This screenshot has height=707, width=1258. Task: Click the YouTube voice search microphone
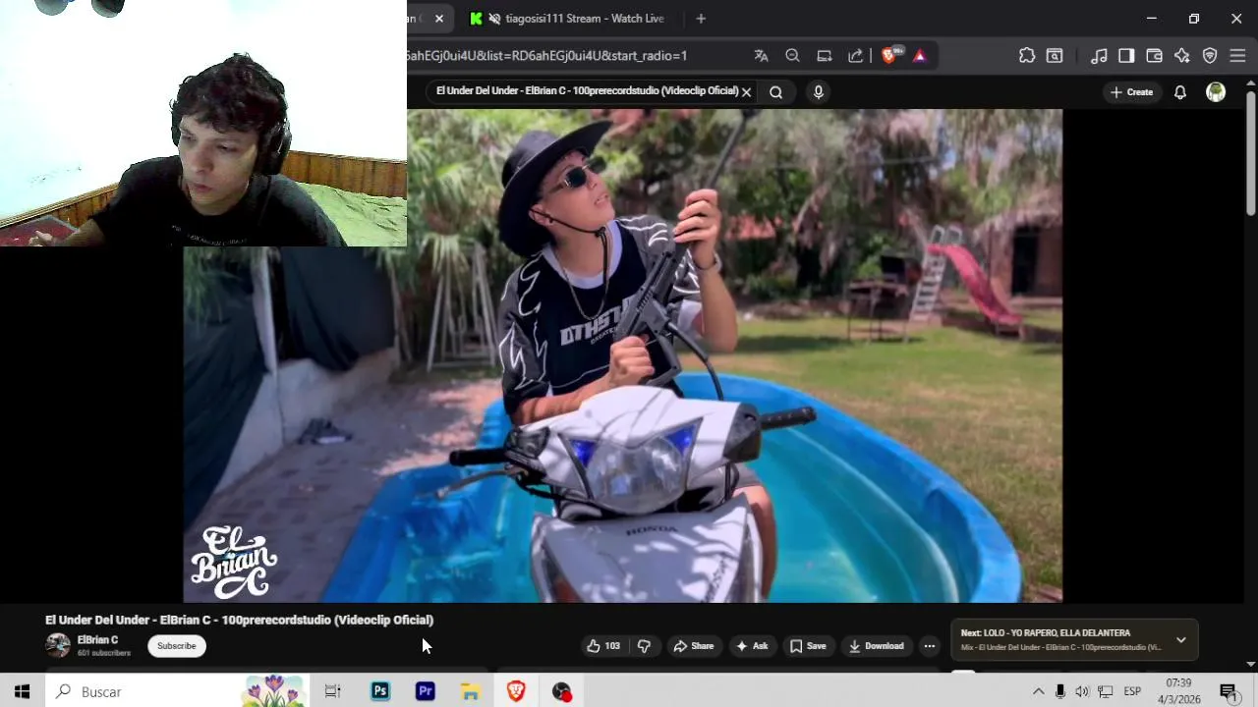pyautogui.click(x=818, y=92)
